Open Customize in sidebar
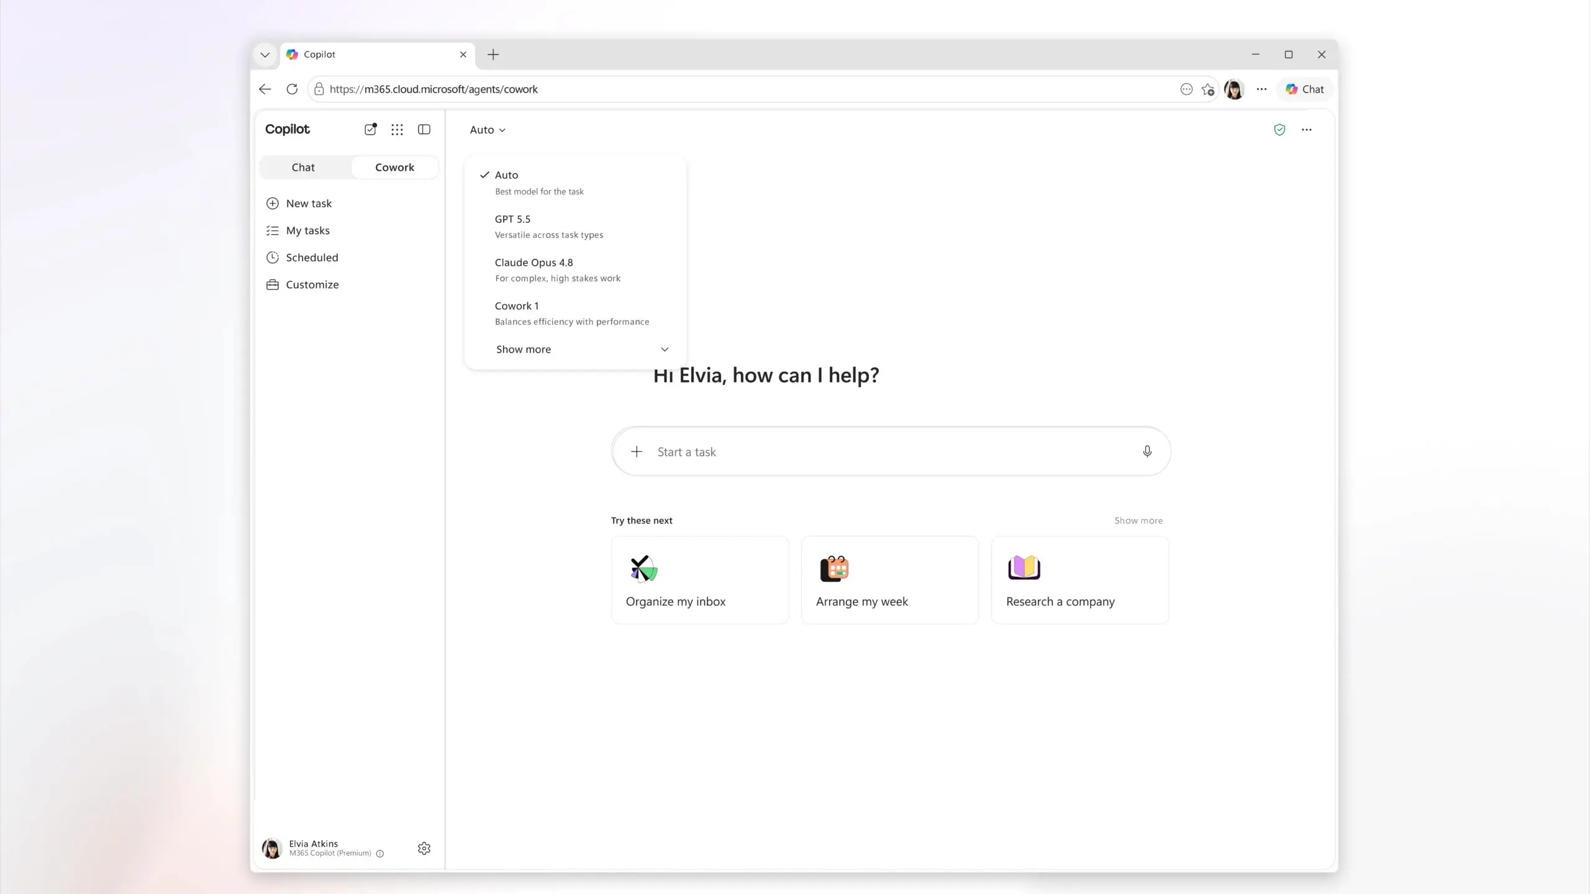The width and height of the screenshot is (1590, 894). tap(312, 284)
